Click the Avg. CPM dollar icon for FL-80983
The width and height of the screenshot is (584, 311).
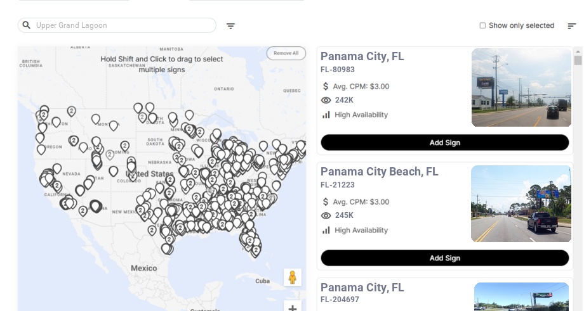pos(326,86)
